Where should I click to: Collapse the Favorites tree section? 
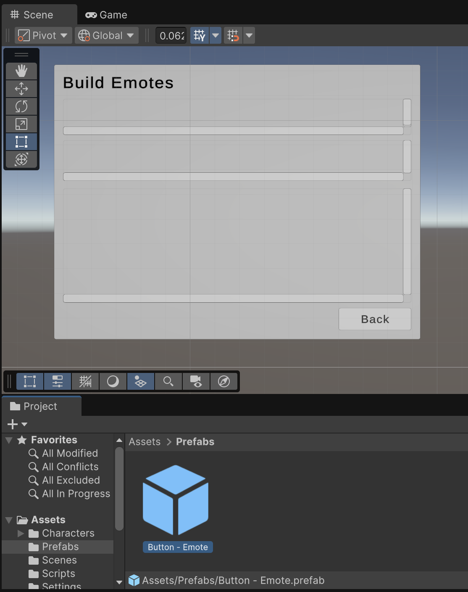tap(9, 440)
